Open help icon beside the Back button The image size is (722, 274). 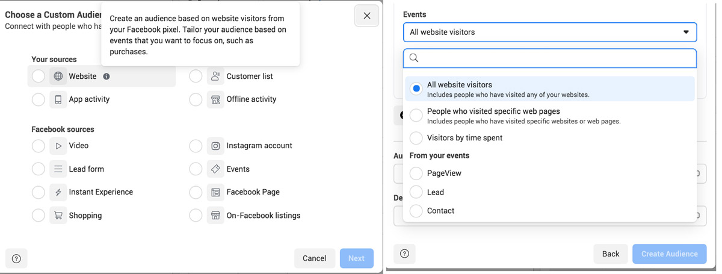[x=404, y=254]
